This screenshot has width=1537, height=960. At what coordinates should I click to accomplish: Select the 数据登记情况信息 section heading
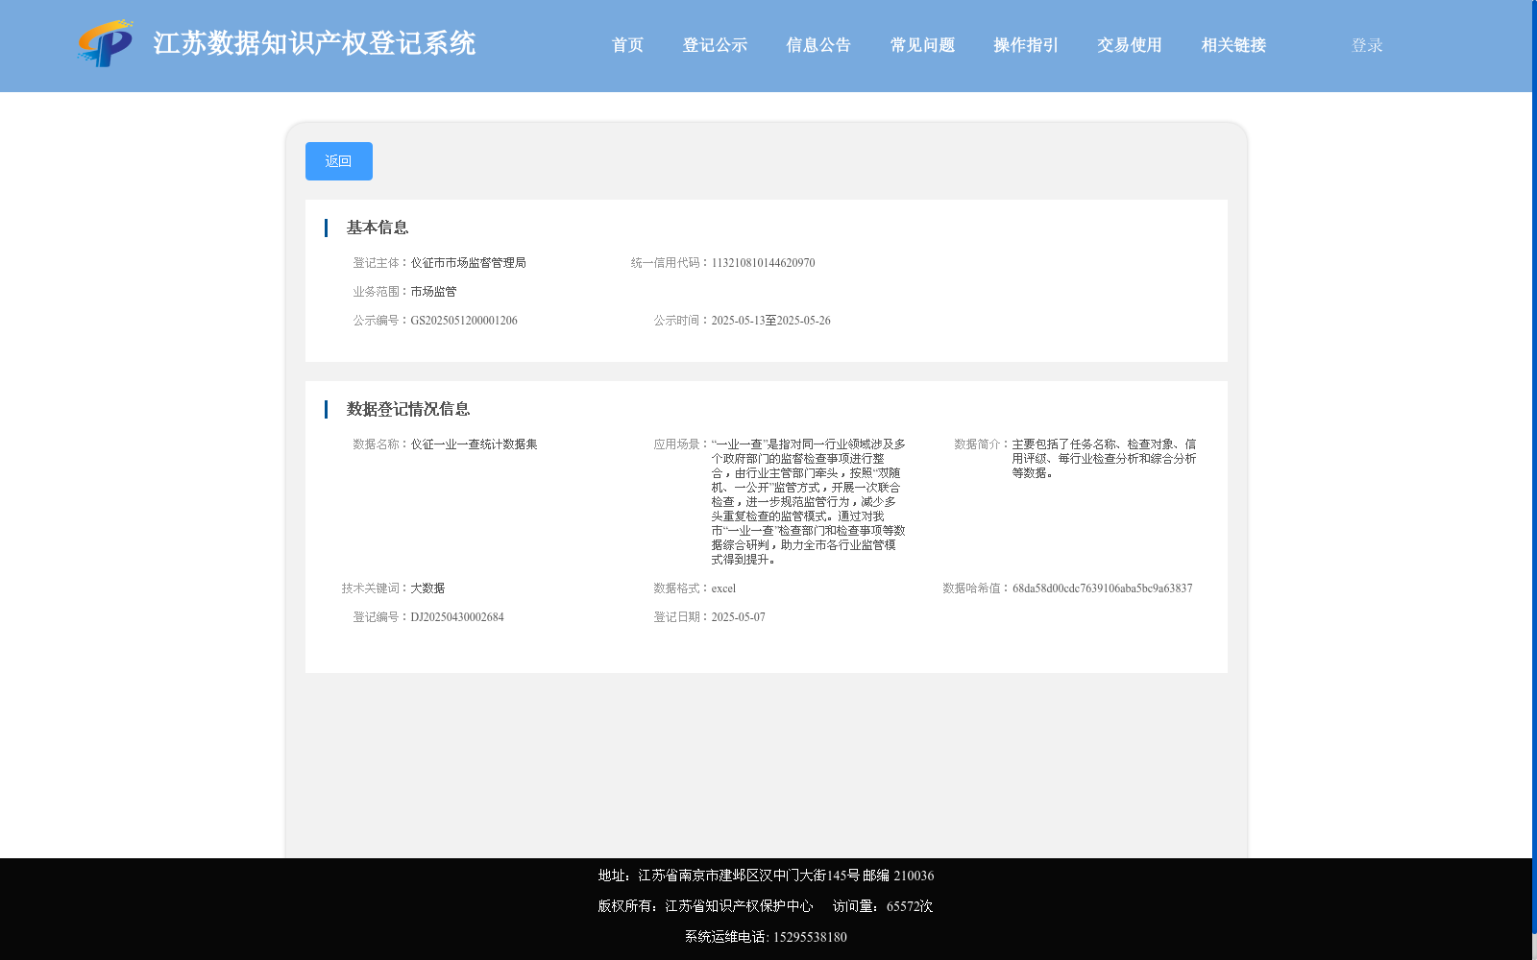click(x=408, y=409)
